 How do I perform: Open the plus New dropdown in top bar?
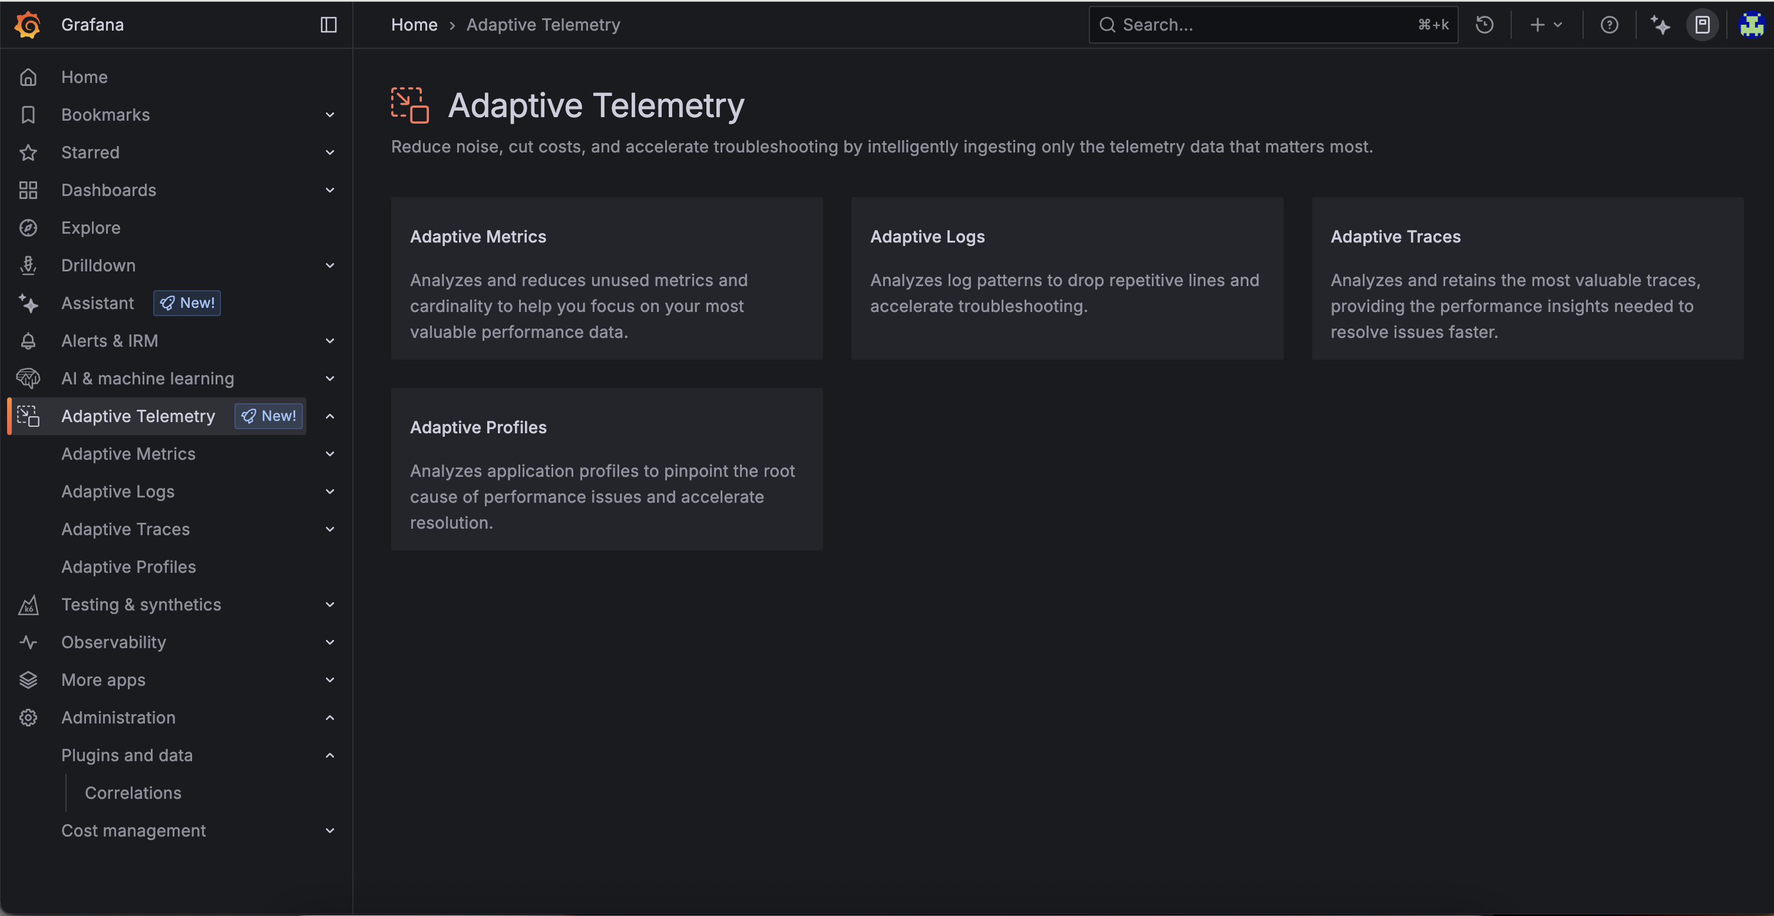[1545, 25]
